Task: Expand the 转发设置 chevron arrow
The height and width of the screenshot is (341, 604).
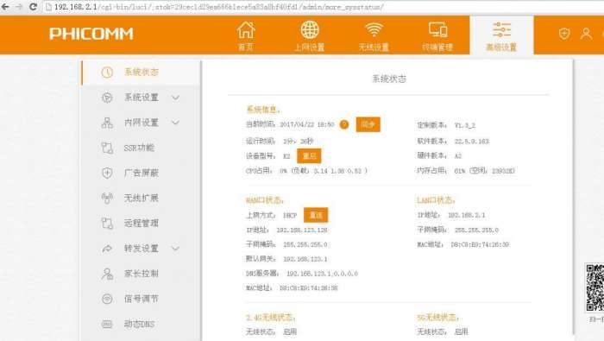Action: click(x=175, y=249)
